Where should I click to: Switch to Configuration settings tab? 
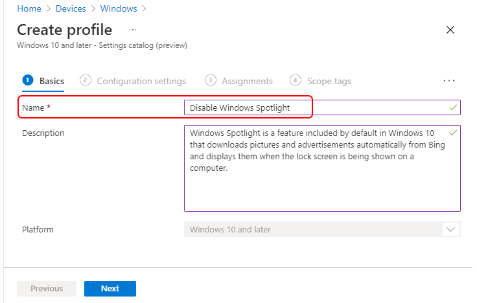tap(133, 81)
